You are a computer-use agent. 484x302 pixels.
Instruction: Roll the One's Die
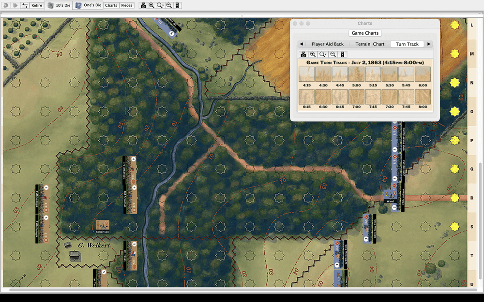point(88,5)
